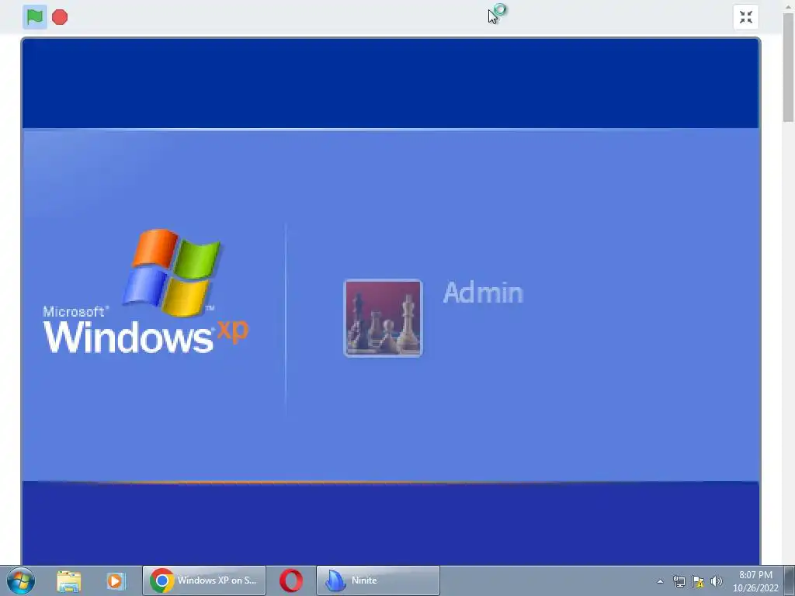
Task: Launch Windows Media Player from taskbar
Action: (x=116, y=580)
